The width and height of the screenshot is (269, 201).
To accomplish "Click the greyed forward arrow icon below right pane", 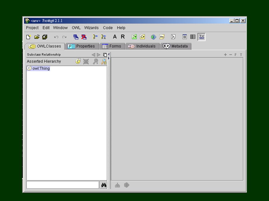I will (x=127, y=185).
